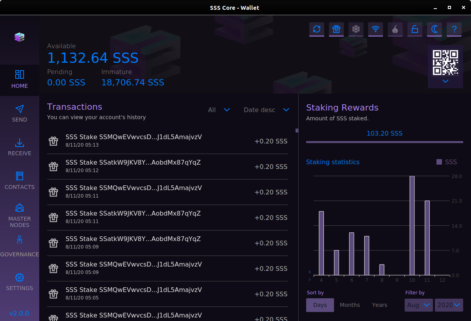Select Months sort option
This screenshot has height=321, width=471.
(350, 305)
